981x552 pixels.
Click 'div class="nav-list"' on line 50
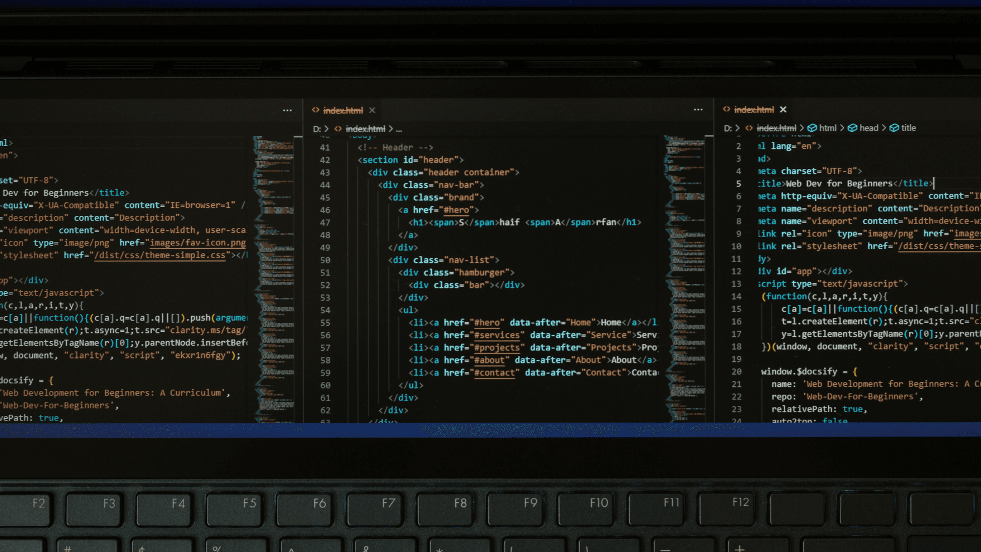click(x=444, y=260)
